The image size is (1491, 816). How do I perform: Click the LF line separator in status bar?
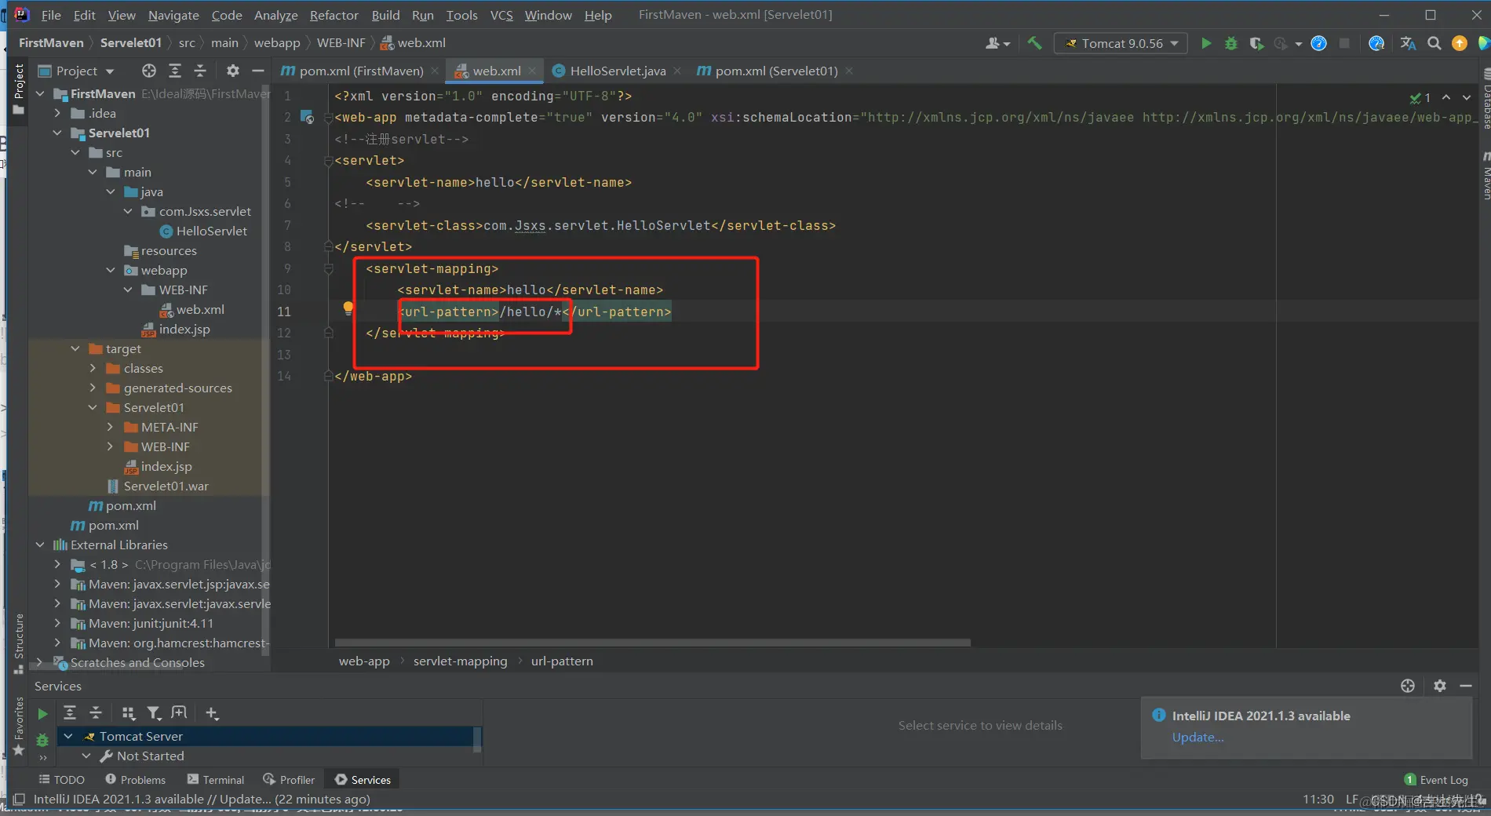1351,799
